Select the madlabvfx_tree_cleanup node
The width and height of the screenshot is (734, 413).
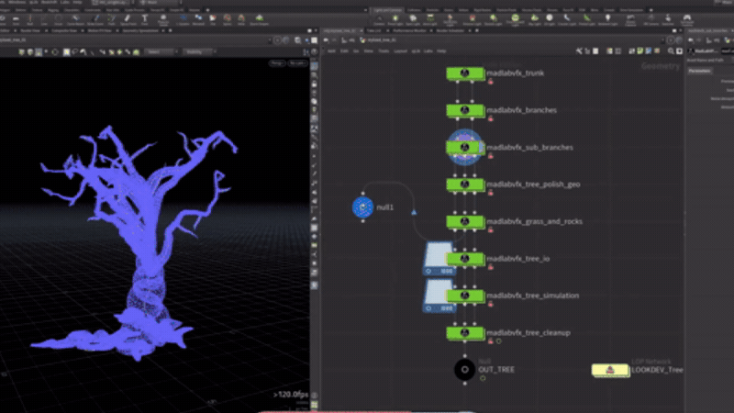click(x=465, y=333)
